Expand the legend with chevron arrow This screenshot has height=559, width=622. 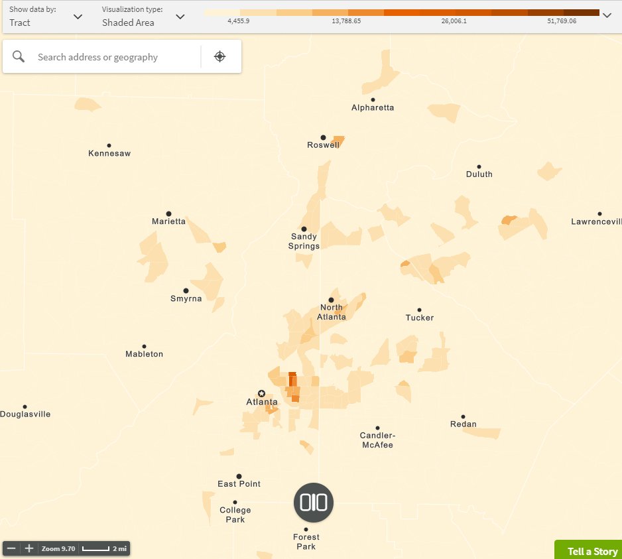coord(607,15)
